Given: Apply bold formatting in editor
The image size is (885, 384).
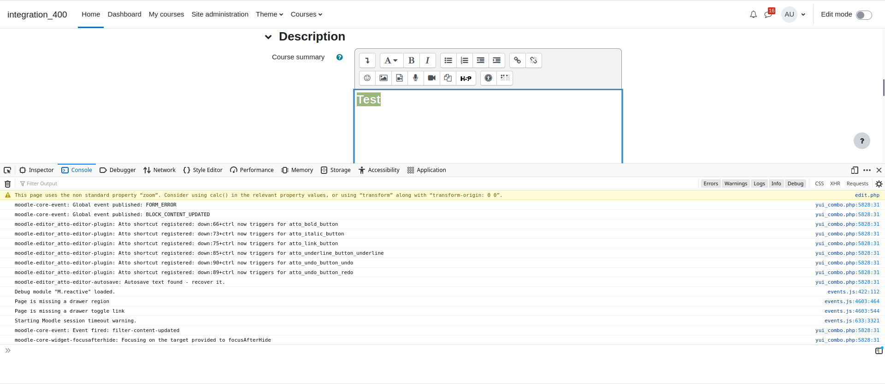Looking at the screenshot, I should [x=412, y=60].
